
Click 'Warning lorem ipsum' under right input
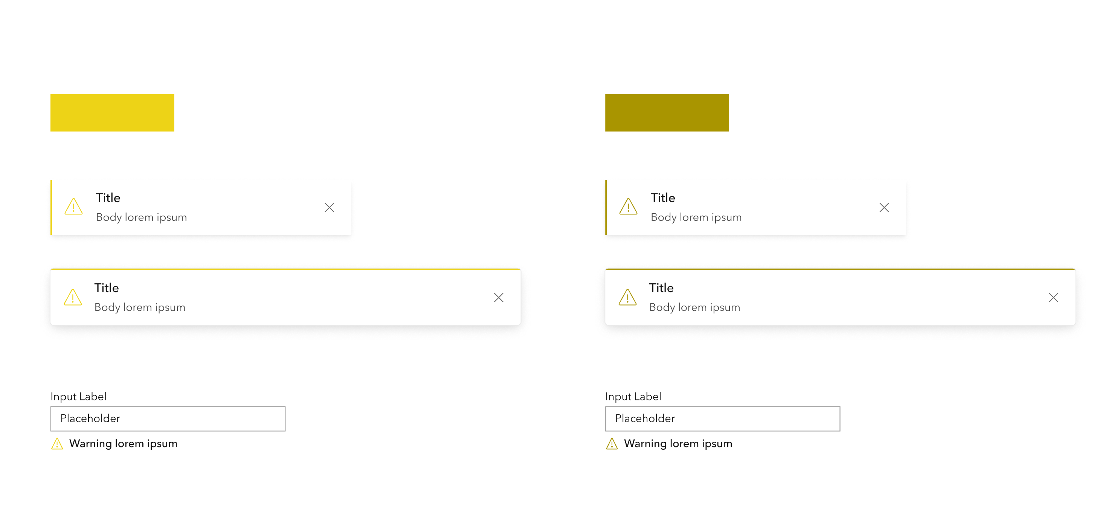pos(678,444)
